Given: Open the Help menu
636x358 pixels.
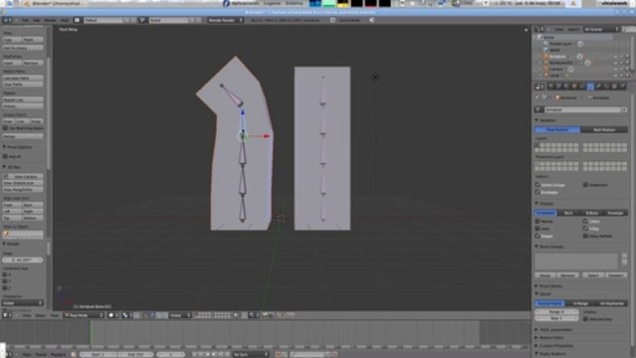Looking at the screenshot, I should tap(65, 20).
